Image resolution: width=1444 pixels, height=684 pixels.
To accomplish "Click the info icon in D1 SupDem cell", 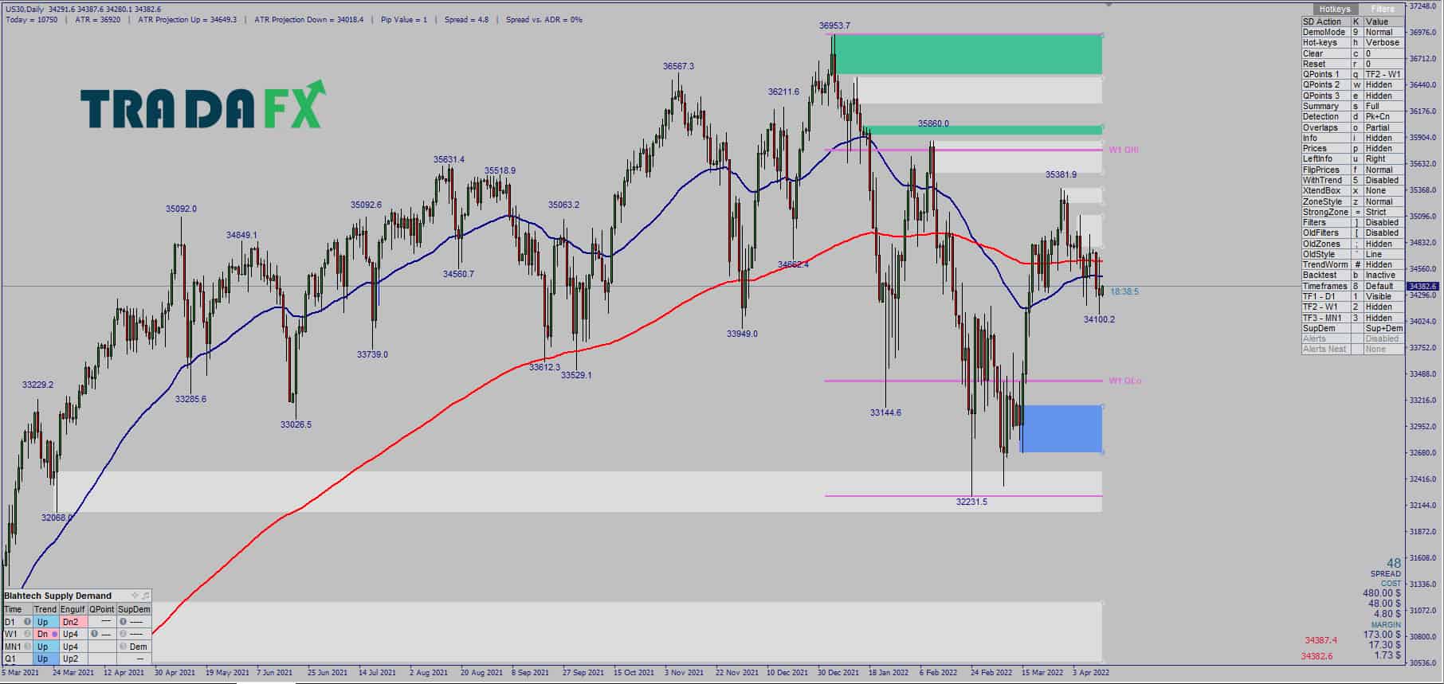I will pyautogui.click(x=123, y=622).
